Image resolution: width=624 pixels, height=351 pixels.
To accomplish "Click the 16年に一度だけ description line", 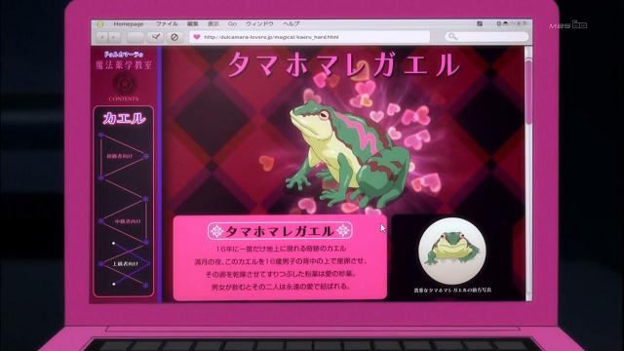I will [281, 249].
